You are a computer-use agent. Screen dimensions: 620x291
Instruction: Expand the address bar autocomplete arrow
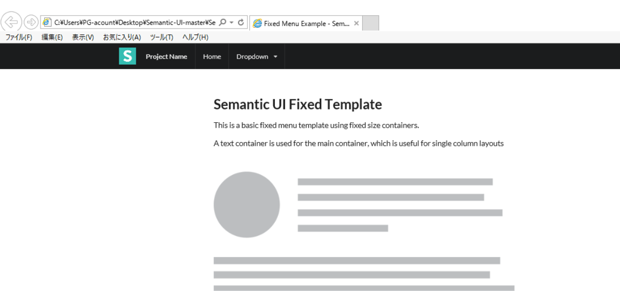point(232,22)
